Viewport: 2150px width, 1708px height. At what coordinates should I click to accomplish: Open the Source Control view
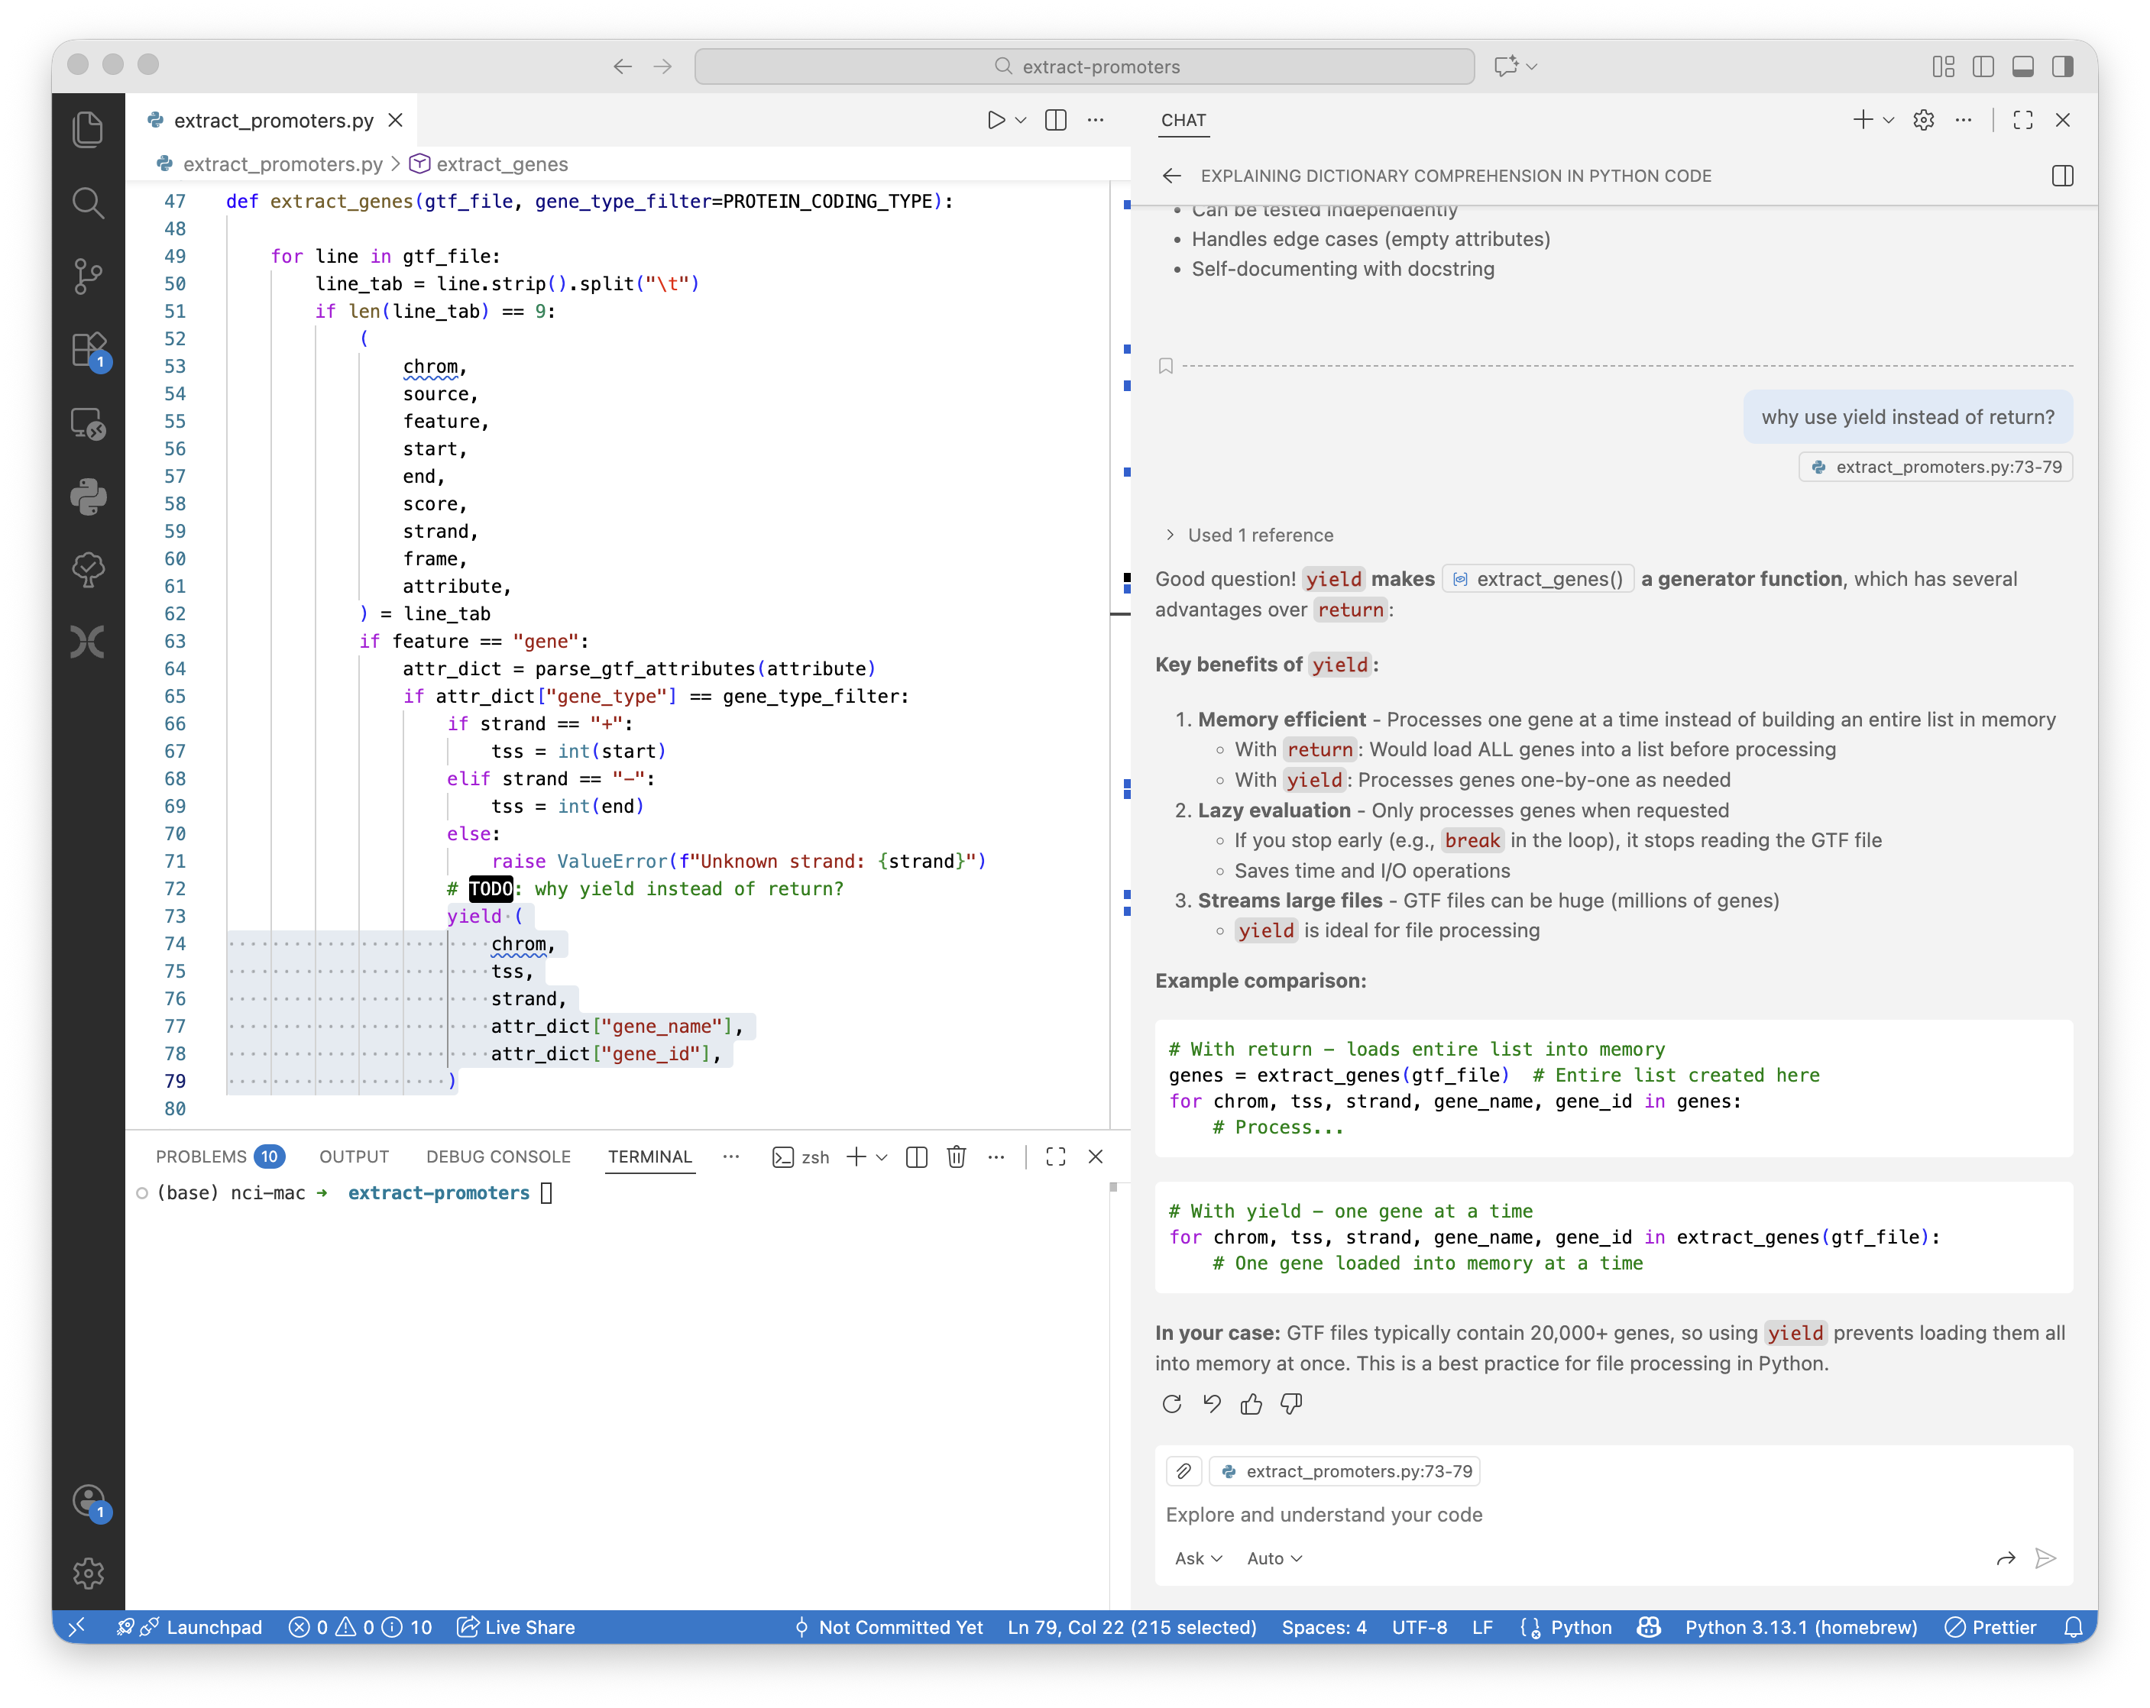click(x=88, y=277)
